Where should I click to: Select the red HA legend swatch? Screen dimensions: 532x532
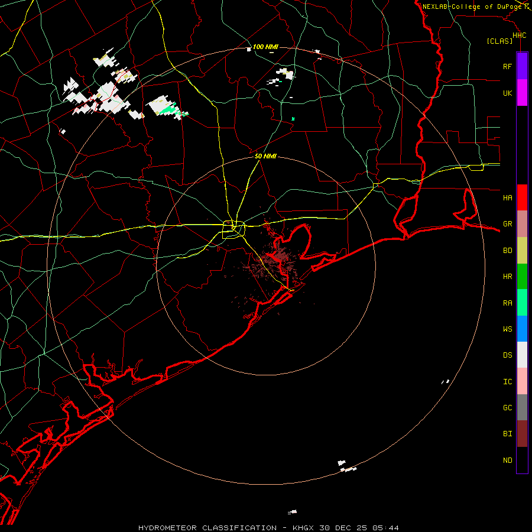[x=522, y=197]
